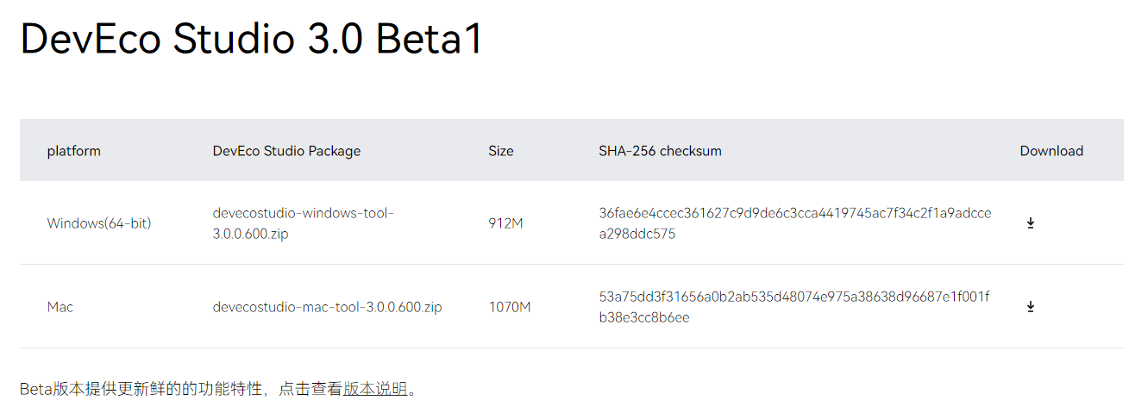Viewport: 1129px width, 407px height.
Task: Download the Mac DevEco Studio package
Action: (1030, 307)
